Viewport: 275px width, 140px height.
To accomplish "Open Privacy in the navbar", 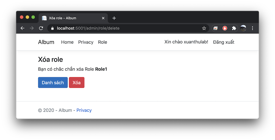I will point(86,42).
